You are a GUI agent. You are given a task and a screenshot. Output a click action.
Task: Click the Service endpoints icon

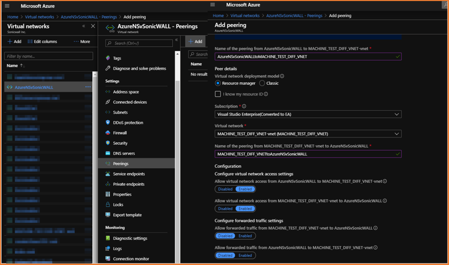(108, 174)
